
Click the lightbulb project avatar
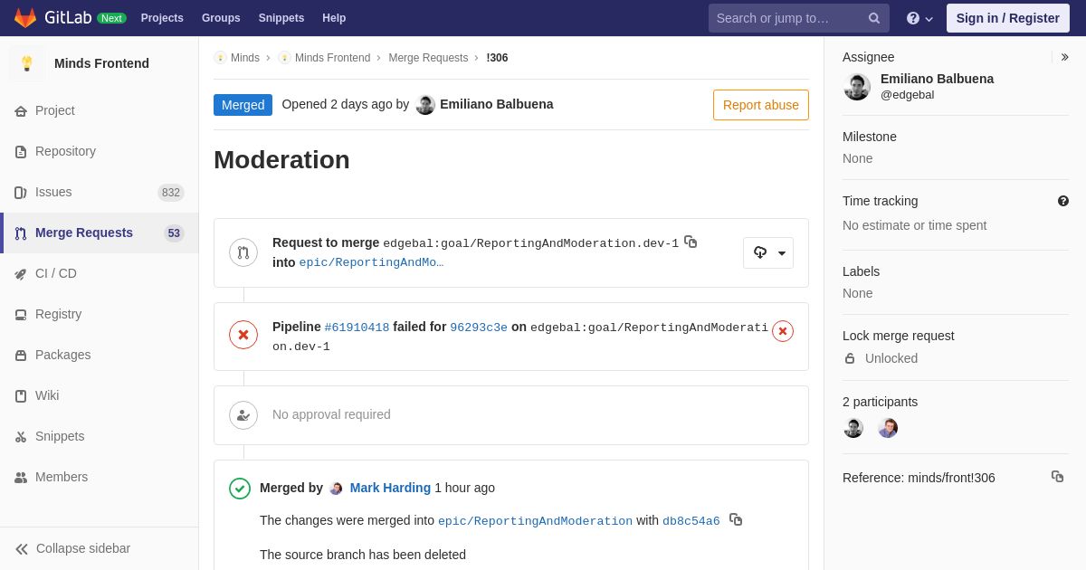click(27, 63)
